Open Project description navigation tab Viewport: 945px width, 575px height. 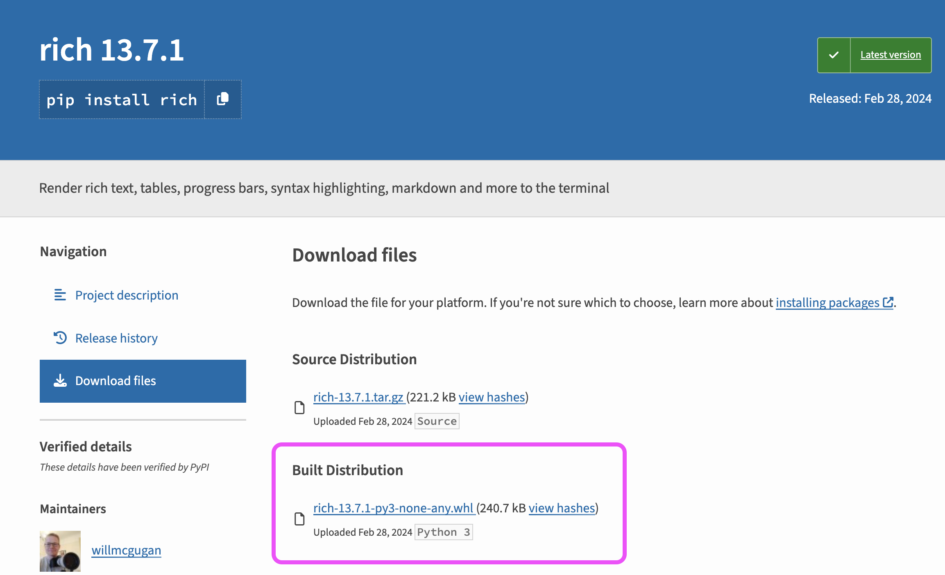(x=127, y=295)
